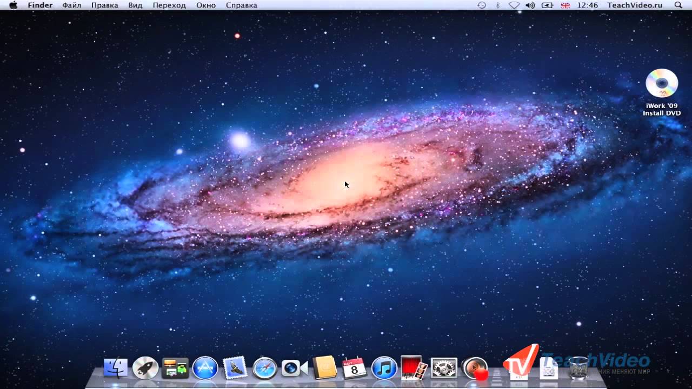The height and width of the screenshot is (389, 692).
Task: Open the Wi-Fi status menu
Action: pos(514,5)
